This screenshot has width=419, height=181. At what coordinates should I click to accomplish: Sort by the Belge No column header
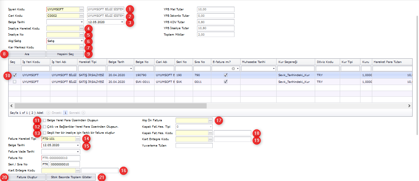tap(144, 62)
